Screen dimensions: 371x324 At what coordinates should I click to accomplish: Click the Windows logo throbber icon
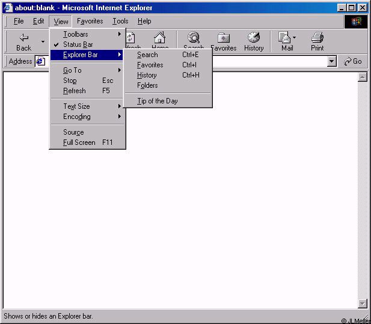pyautogui.click(x=356, y=21)
